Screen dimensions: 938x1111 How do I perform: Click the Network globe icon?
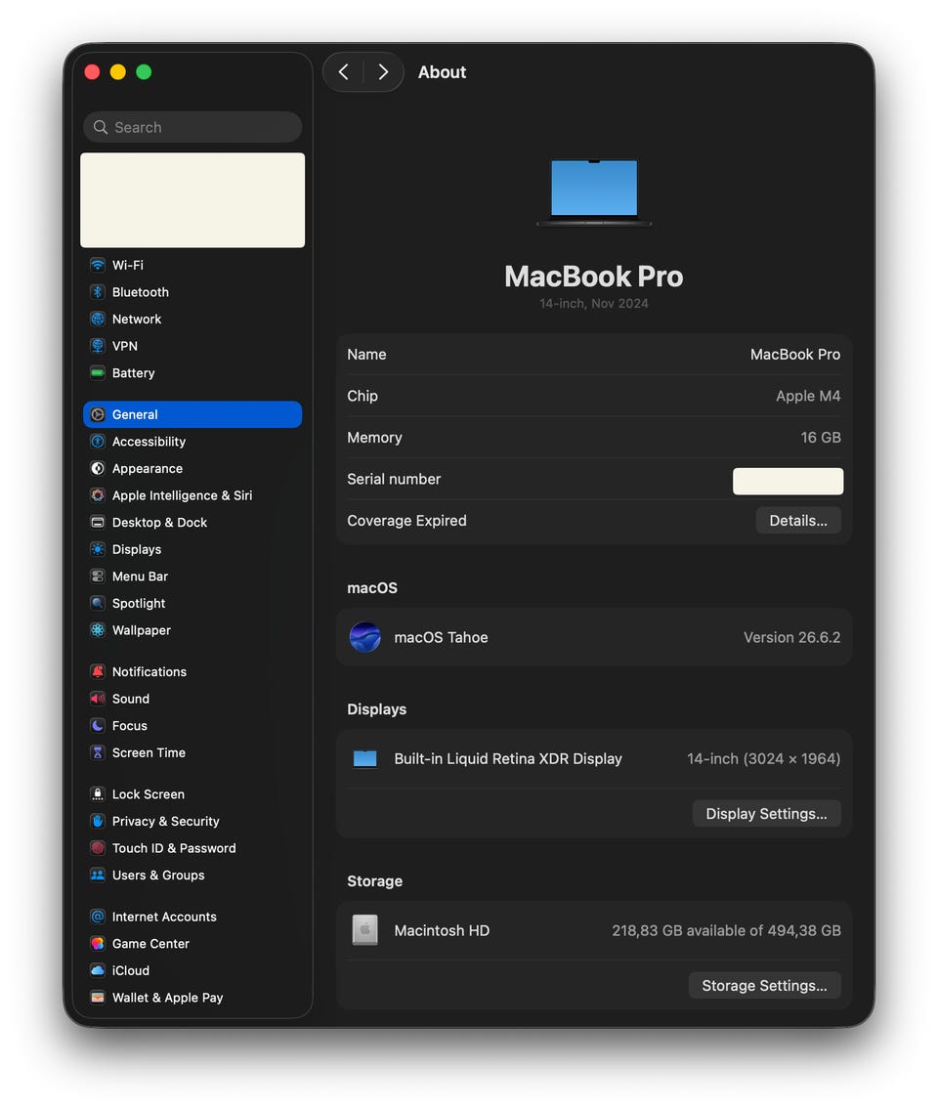pyautogui.click(x=98, y=319)
